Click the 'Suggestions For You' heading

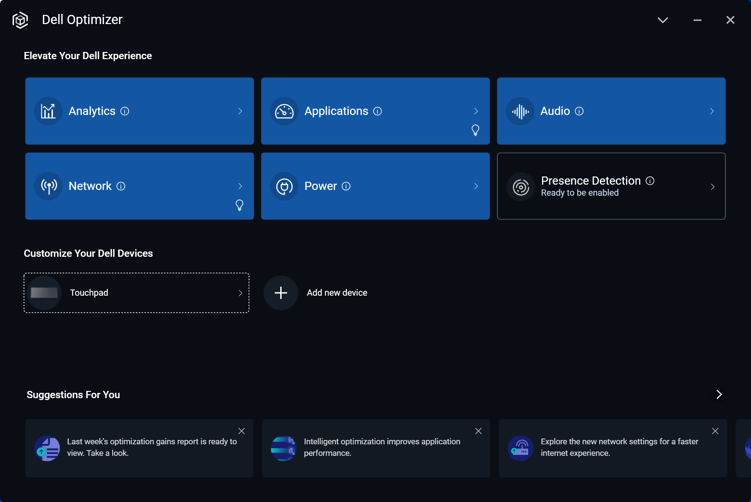pyautogui.click(x=73, y=395)
